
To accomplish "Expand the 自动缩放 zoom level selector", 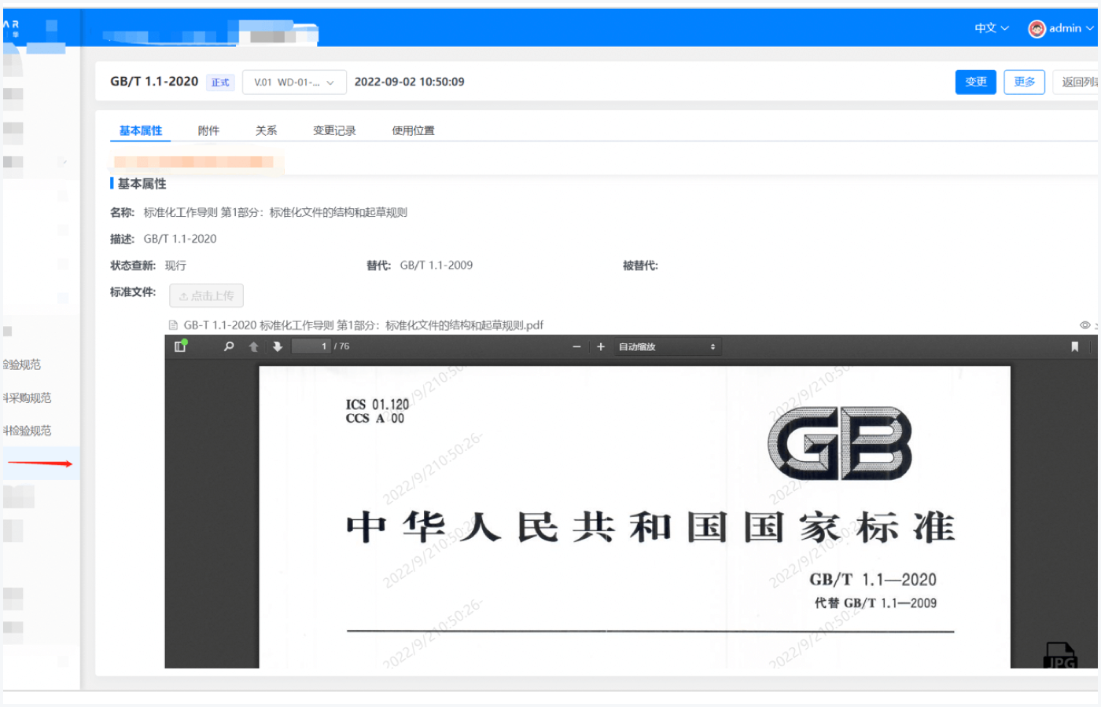I will 667,346.
